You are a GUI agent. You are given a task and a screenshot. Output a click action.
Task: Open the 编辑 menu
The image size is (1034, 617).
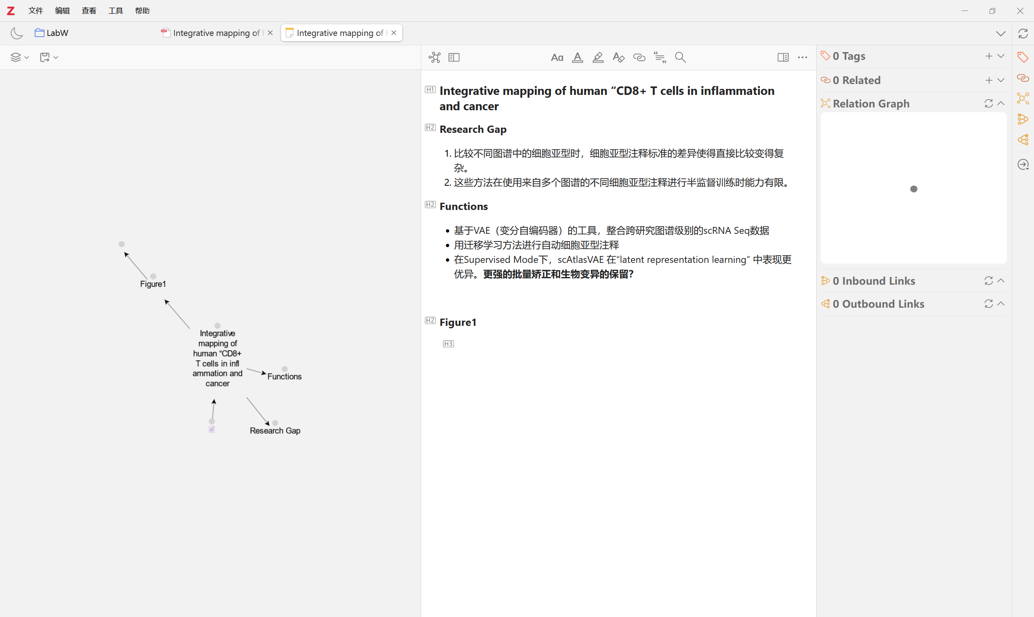click(x=62, y=11)
